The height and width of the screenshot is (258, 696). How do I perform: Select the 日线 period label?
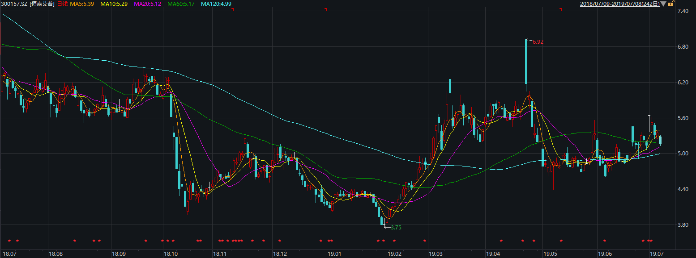[63, 4]
